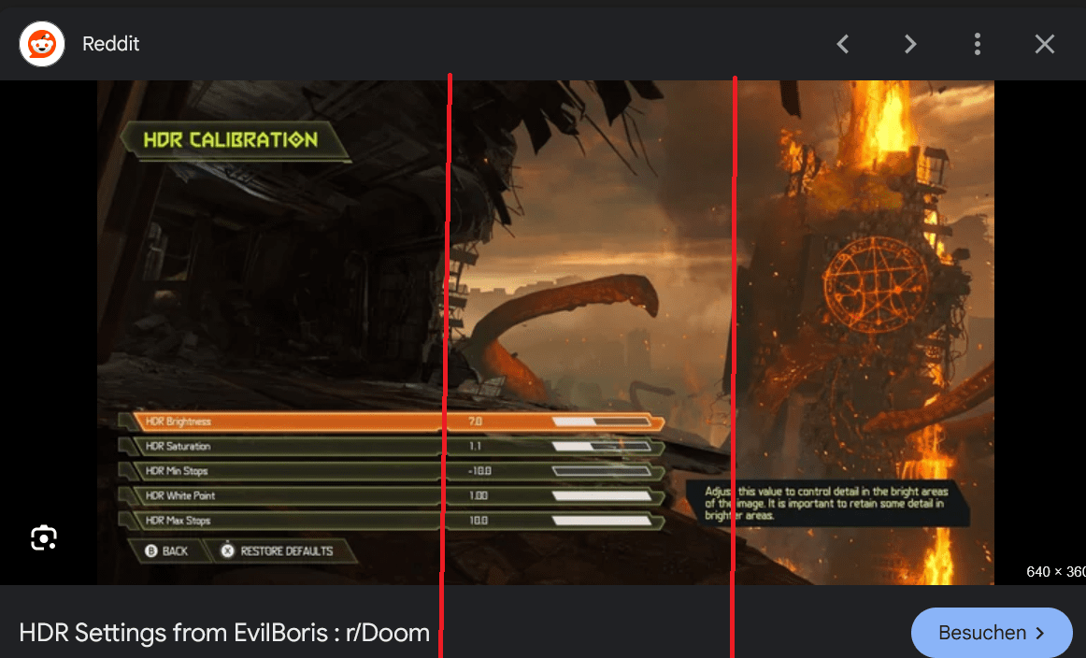Click the Reddit logo icon
This screenshot has height=658, width=1086.
[41, 44]
